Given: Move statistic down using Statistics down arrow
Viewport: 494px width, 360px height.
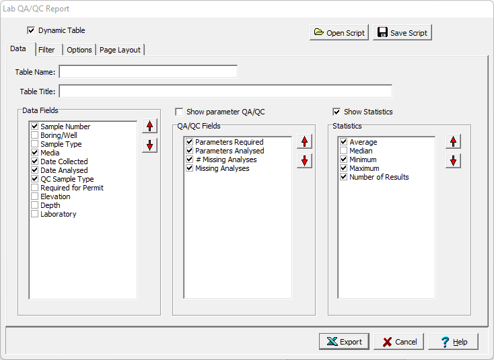Looking at the screenshot, I should click(x=454, y=160).
